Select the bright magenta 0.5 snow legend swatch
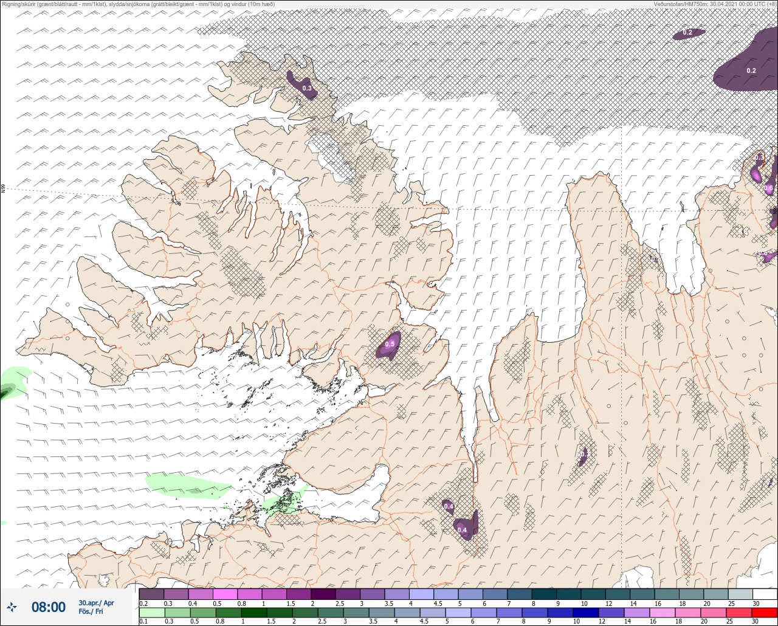778x626 pixels. click(225, 594)
